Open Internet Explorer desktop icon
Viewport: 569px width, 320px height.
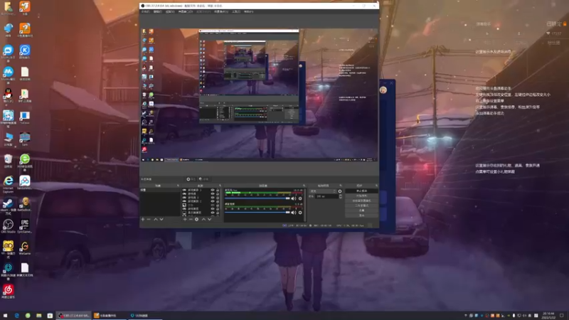click(x=8, y=183)
